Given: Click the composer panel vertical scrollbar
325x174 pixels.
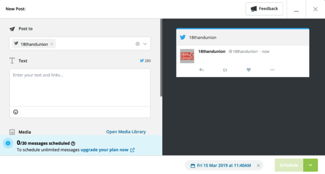Looking at the screenshot, I should pos(161,58).
